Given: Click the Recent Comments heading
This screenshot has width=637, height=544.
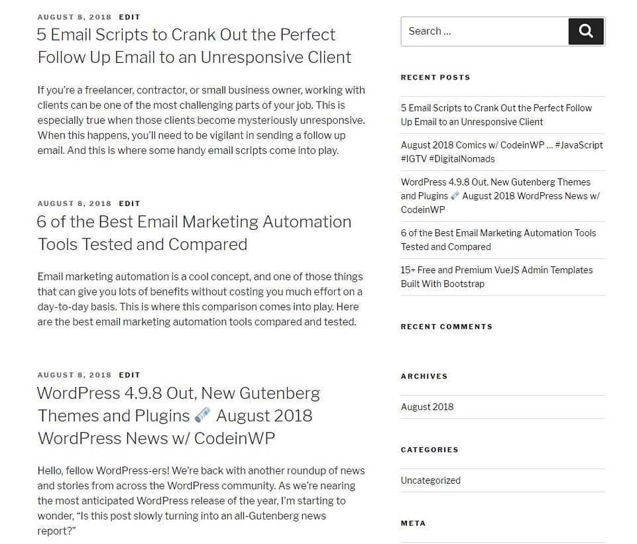Looking at the screenshot, I should (447, 327).
